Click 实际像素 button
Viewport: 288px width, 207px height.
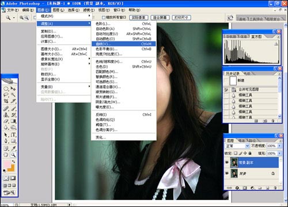tap(139, 18)
